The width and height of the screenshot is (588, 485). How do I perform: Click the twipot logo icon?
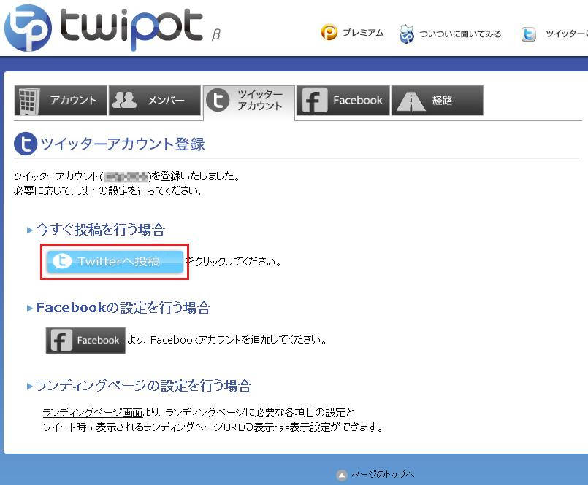tap(28, 28)
